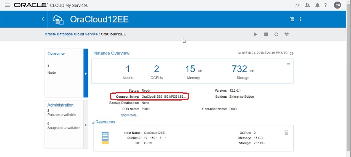
Task: Click the database cloud service icon
Action: point(58,20)
